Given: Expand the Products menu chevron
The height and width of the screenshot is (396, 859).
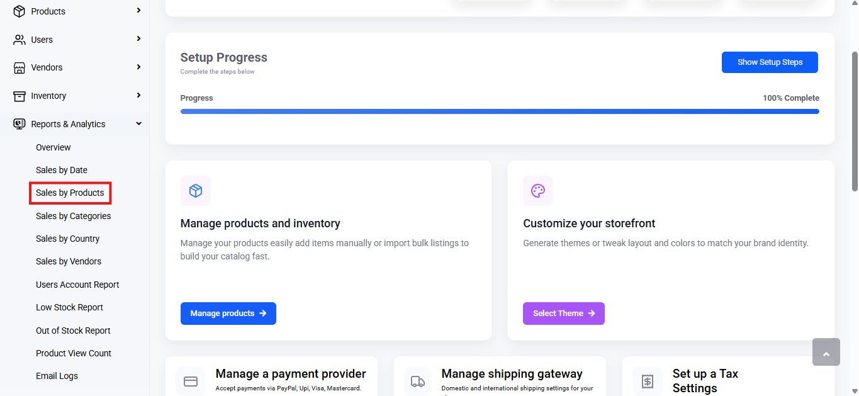Looking at the screenshot, I should pyautogui.click(x=138, y=11).
